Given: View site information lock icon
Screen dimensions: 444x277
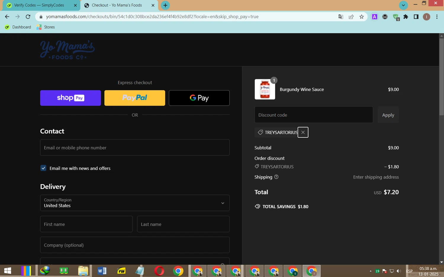Looking at the screenshot, I should point(41,17).
